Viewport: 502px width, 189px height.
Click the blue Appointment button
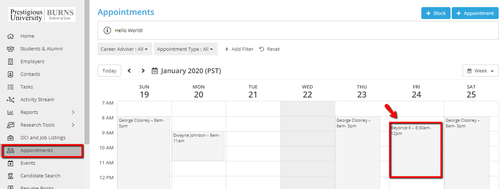(475, 13)
